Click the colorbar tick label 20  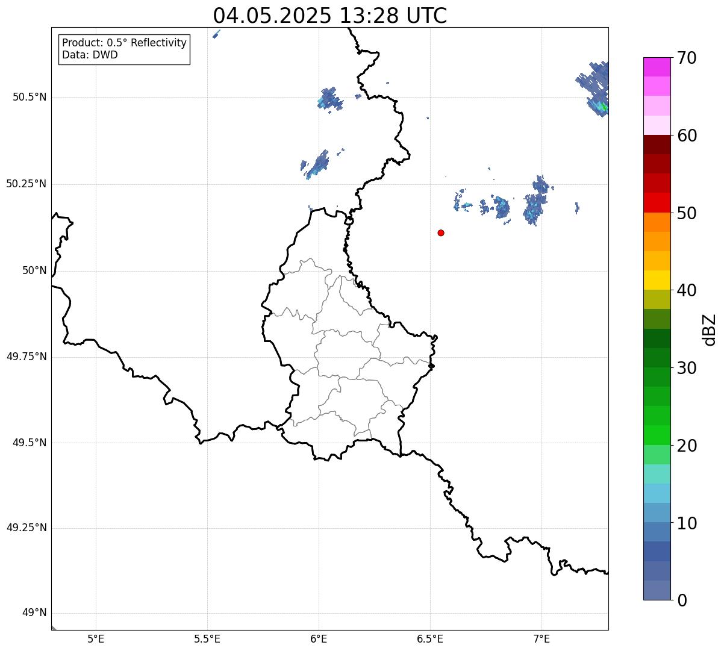[687, 446]
